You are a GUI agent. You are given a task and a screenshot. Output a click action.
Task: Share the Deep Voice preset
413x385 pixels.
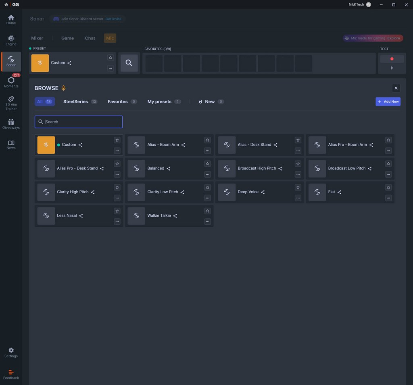coord(263,192)
